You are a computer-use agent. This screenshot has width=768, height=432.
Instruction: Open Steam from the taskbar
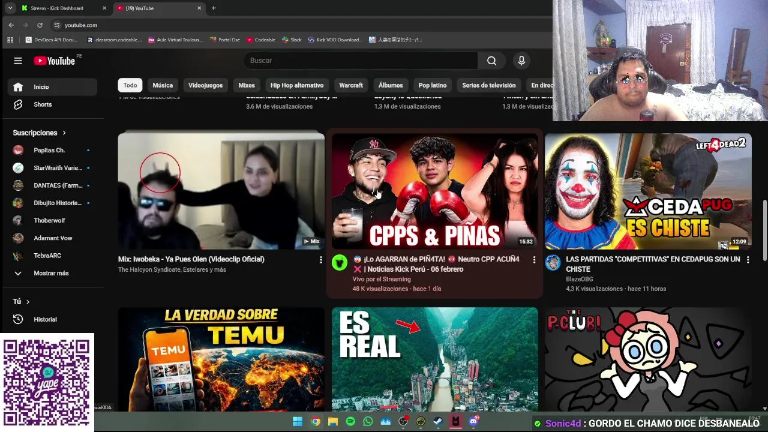(438, 422)
